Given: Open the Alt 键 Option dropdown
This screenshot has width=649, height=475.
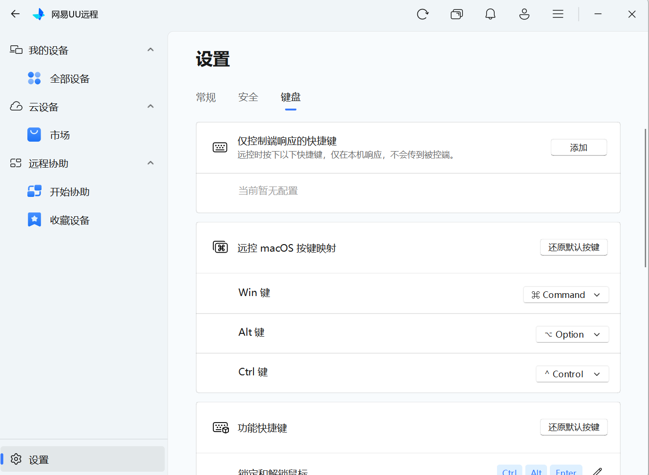Looking at the screenshot, I should (572, 334).
